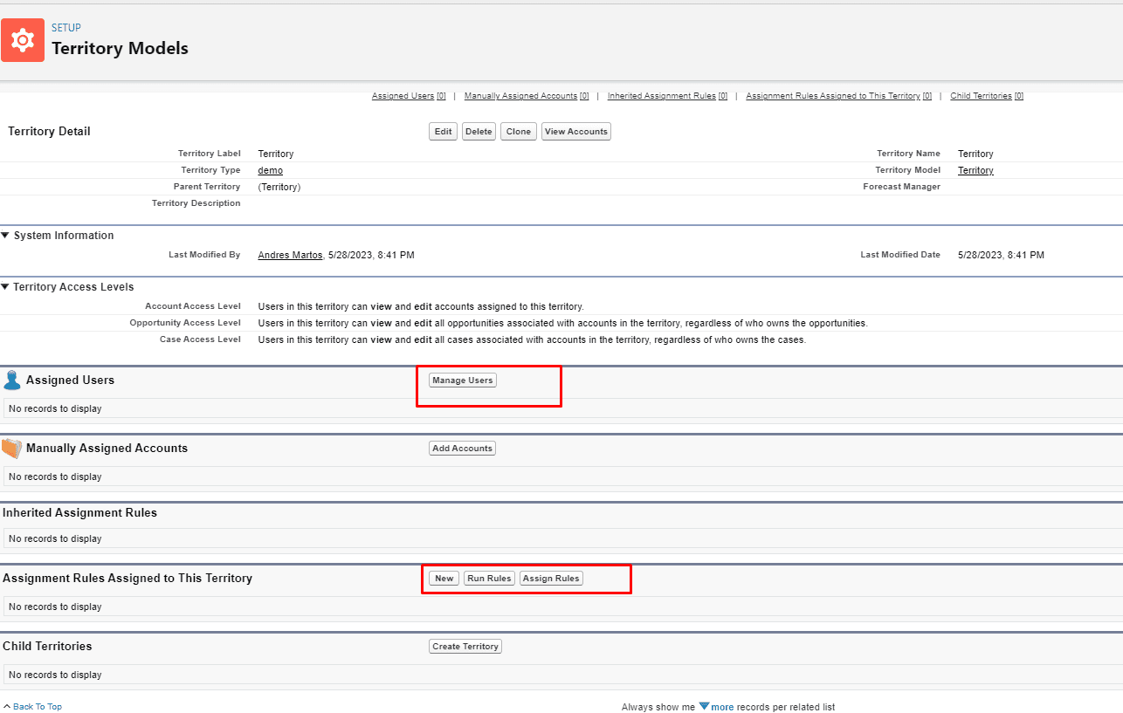Click Create Territory button
This screenshot has height=713, width=1123.
(x=465, y=647)
